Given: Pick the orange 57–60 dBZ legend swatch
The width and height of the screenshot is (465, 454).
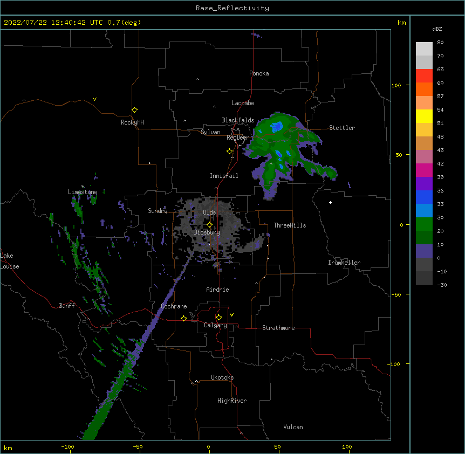Looking at the screenshot, I should [424, 89].
